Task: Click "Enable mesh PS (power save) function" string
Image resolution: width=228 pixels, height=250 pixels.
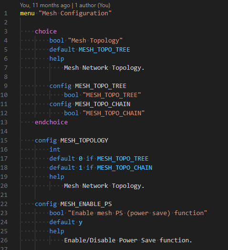Action: coord(137,213)
